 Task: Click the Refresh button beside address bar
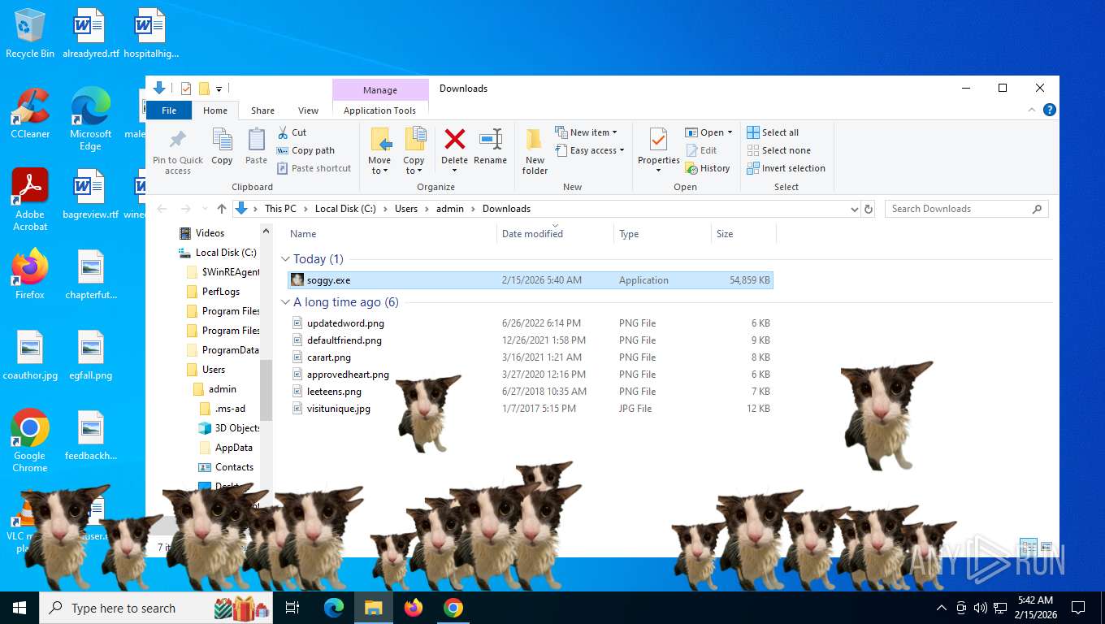pyautogui.click(x=869, y=209)
